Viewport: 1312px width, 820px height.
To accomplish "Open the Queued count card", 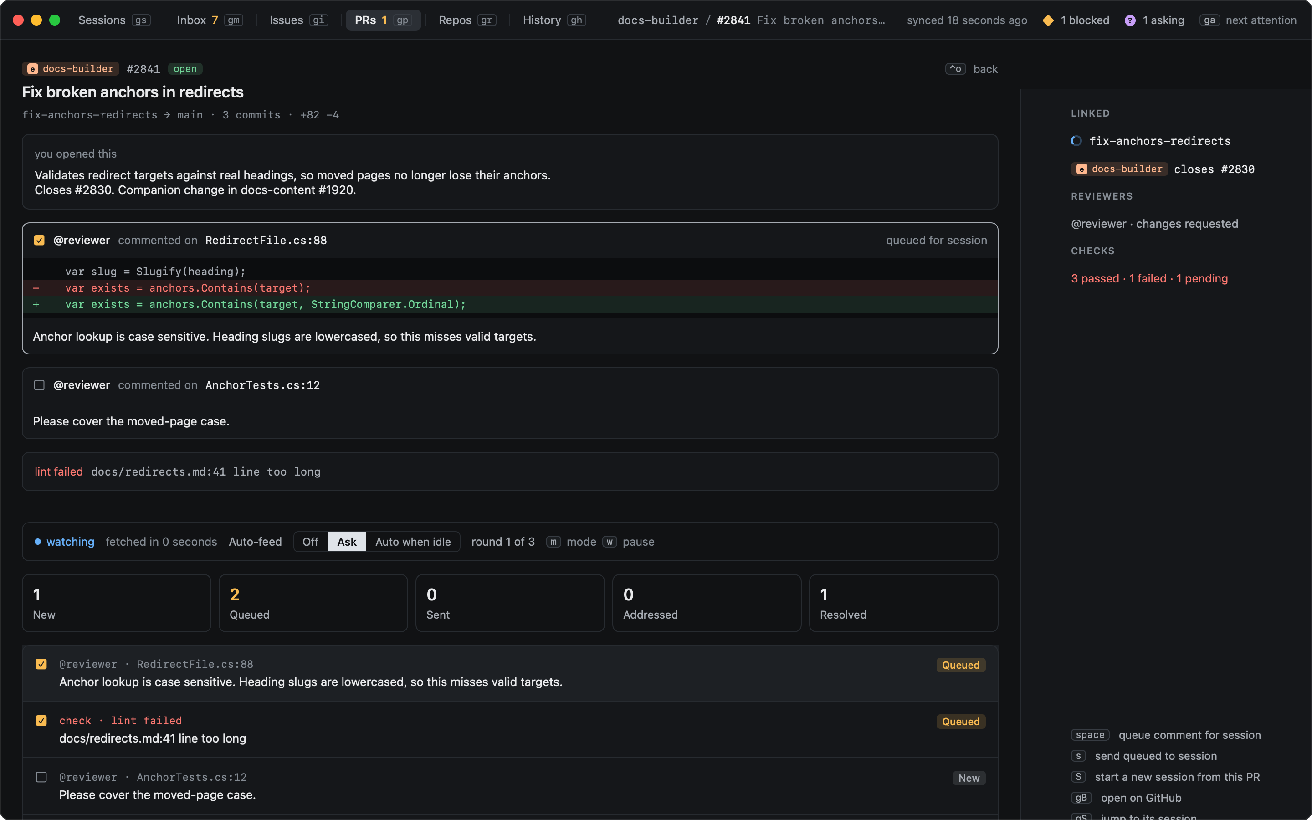I will coord(313,603).
